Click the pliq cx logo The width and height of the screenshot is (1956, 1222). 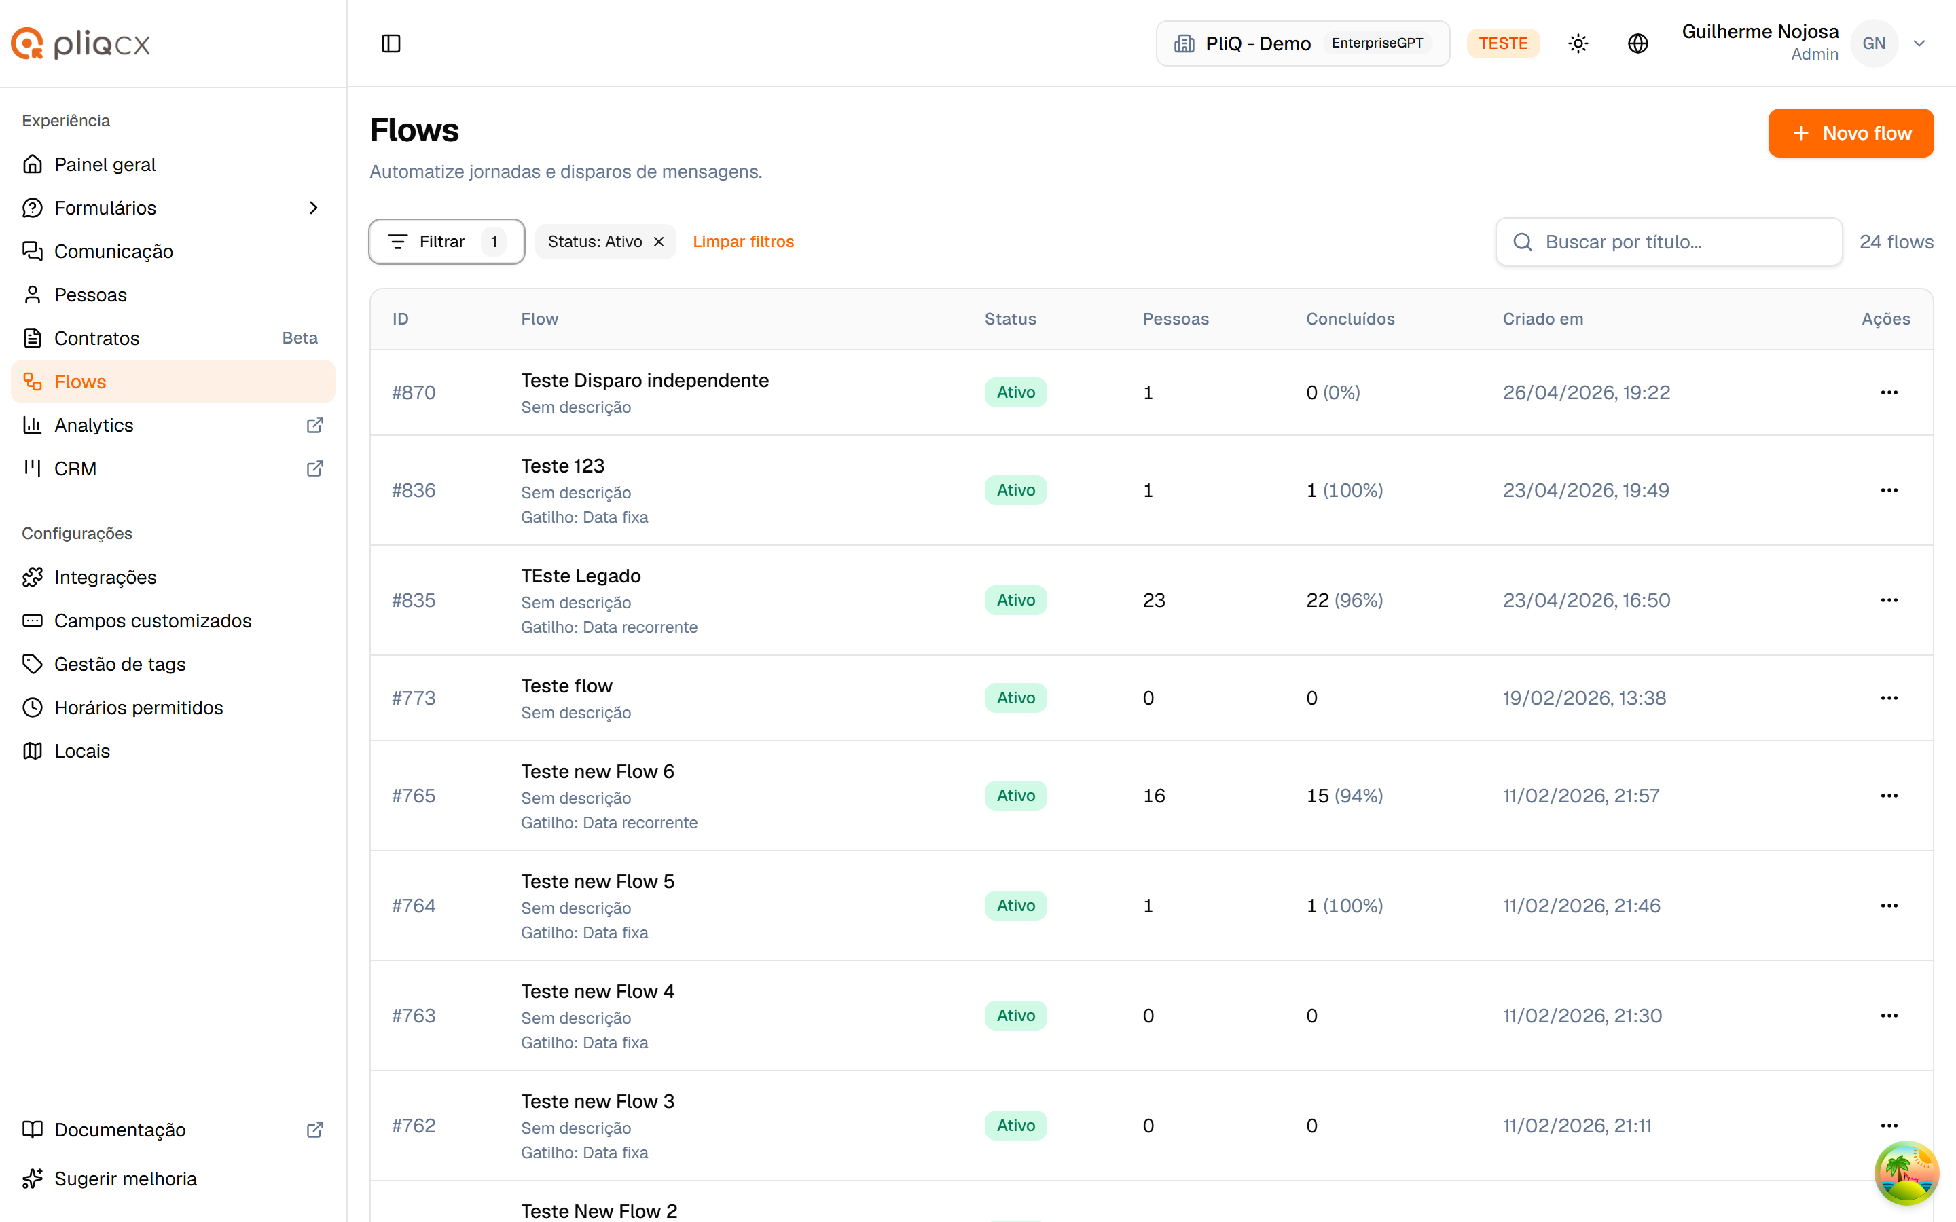coord(81,43)
